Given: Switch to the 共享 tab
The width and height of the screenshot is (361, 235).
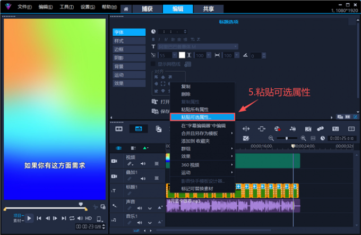Looking at the screenshot, I should (x=208, y=9).
